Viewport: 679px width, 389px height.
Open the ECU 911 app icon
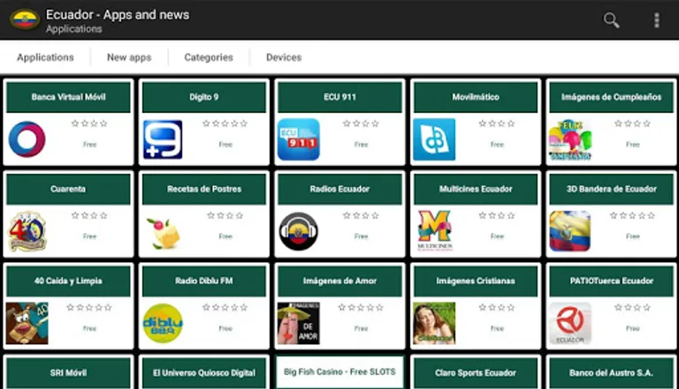tap(298, 139)
